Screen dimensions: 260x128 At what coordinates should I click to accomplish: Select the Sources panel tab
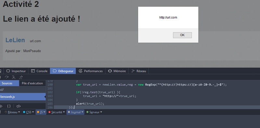[9, 83]
